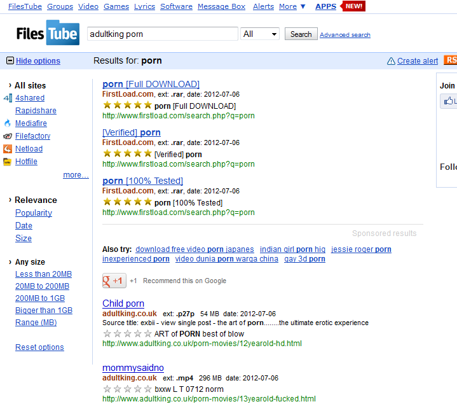Click the FilesTube logo
The height and width of the screenshot is (404, 457).
(x=48, y=32)
